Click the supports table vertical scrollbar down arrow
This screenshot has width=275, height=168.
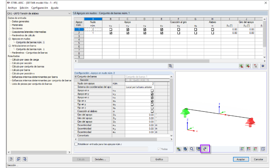(x=265, y=57)
